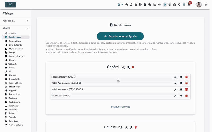
Task: Open Clients in sidebar
Action: point(12,60)
